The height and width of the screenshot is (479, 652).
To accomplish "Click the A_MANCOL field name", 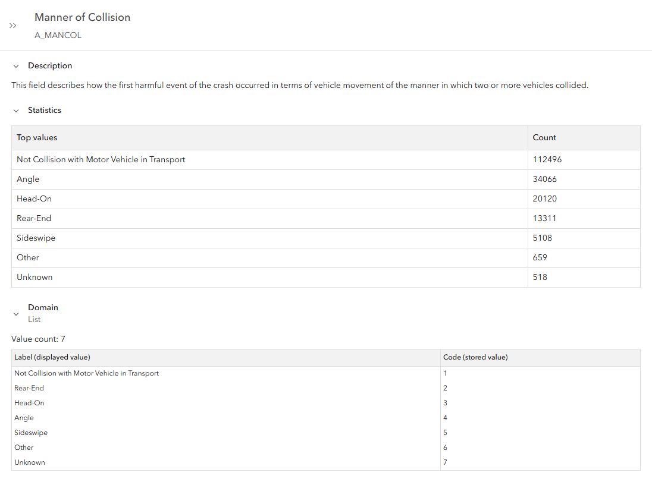I will 58,35.
